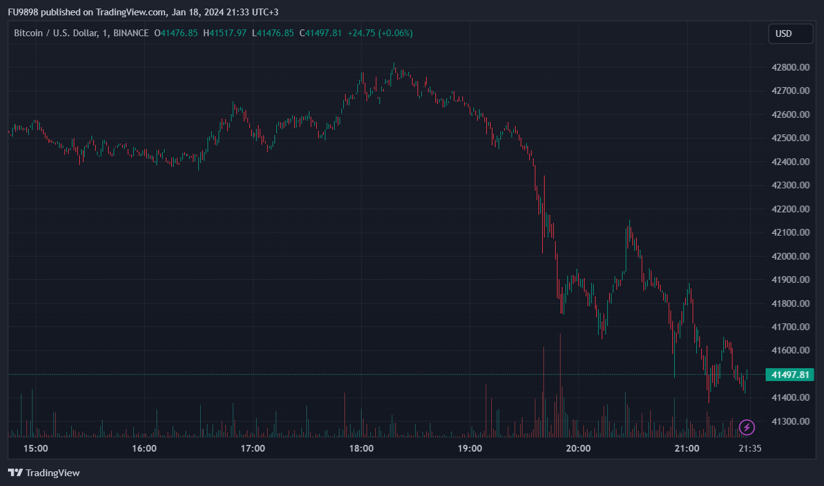This screenshot has width=824, height=486.
Task: Click the 18:00 time axis label
Action: (361, 449)
